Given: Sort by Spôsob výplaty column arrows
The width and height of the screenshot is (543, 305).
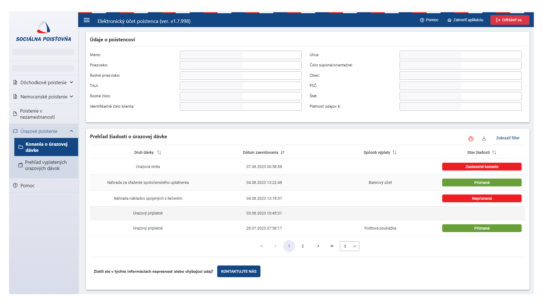Looking at the screenshot, I should pos(395,152).
